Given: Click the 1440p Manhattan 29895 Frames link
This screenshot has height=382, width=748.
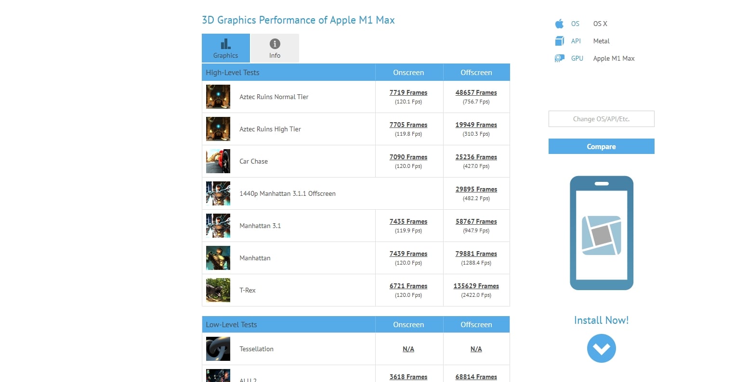Looking at the screenshot, I should (x=476, y=189).
